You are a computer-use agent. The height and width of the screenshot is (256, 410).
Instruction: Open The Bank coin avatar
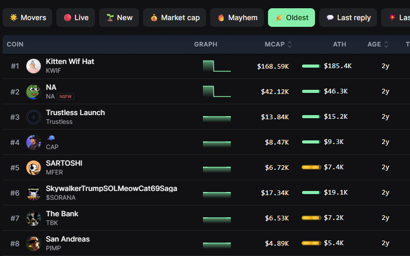pyautogui.click(x=34, y=218)
